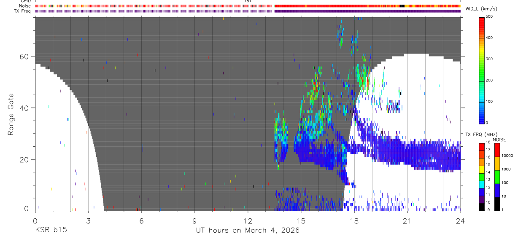
Task: Click the "Noise" row label
Action: [x=25, y=6]
